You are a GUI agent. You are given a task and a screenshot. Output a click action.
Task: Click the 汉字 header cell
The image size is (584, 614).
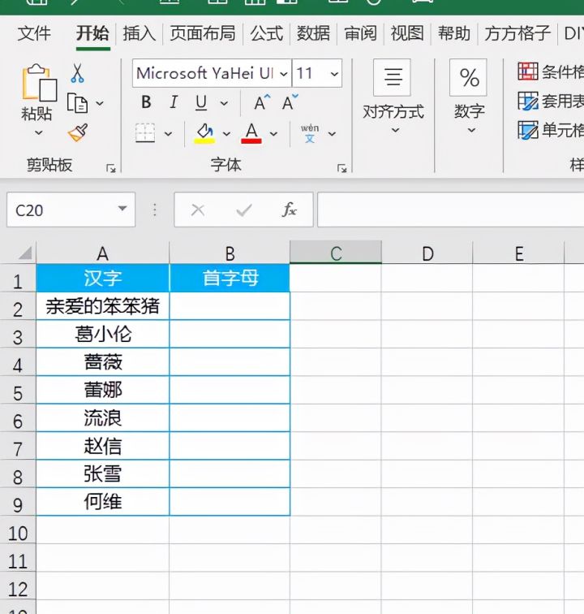(102, 278)
